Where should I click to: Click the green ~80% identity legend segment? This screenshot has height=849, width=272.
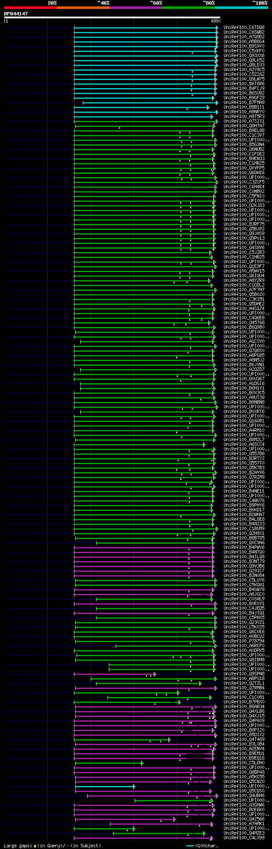click(x=189, y=8)
